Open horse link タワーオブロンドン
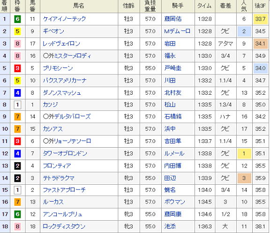The height and width of the screenshot is (233, 270). coord(65,153)
